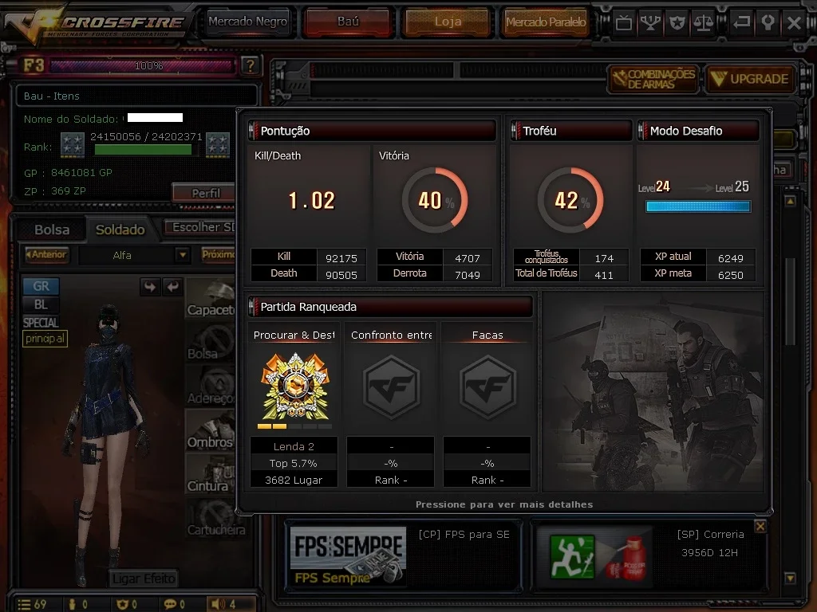817x612 pixels.
Task: Click the Vitória 40% ring gauge
Action: (x=435, y=200)
